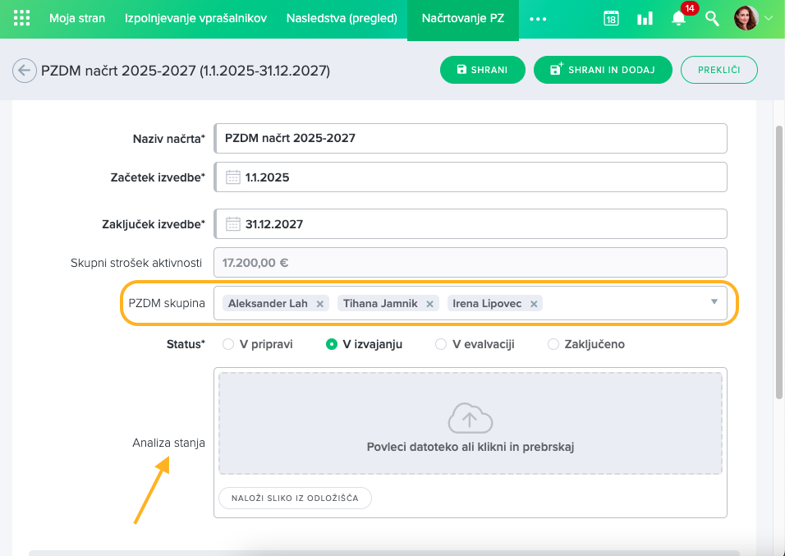Remove Irena Lipovec tag from group
Viewport: 785px width, 556px height.
534,304
